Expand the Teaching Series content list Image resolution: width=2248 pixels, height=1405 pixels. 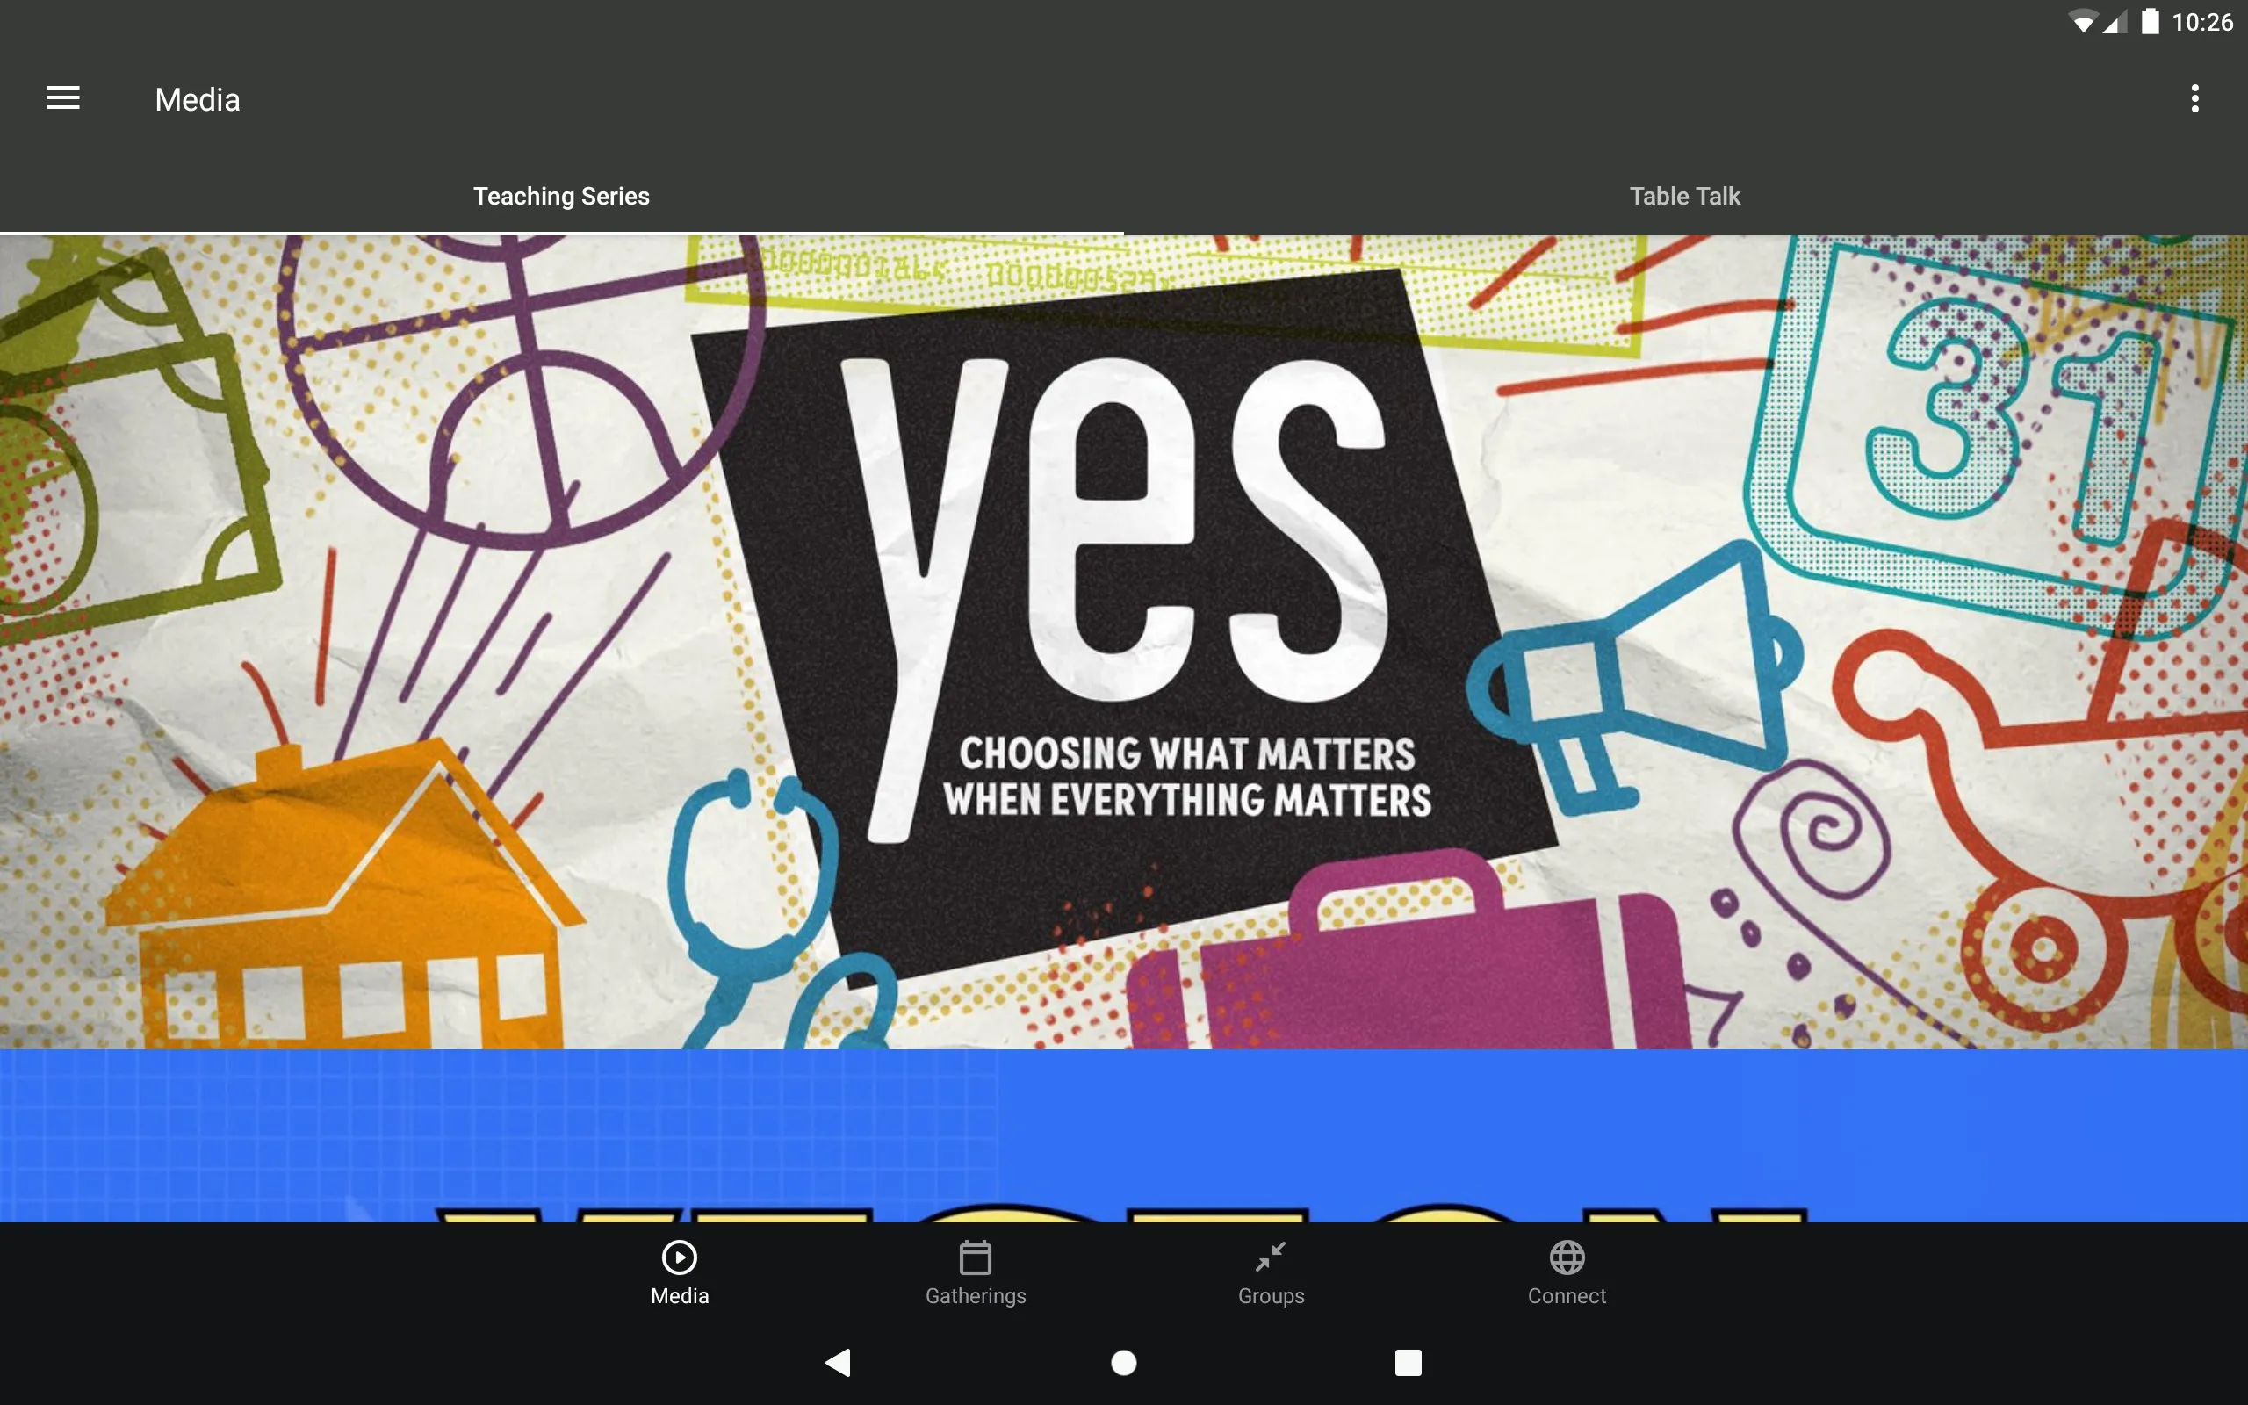[562, 196]
